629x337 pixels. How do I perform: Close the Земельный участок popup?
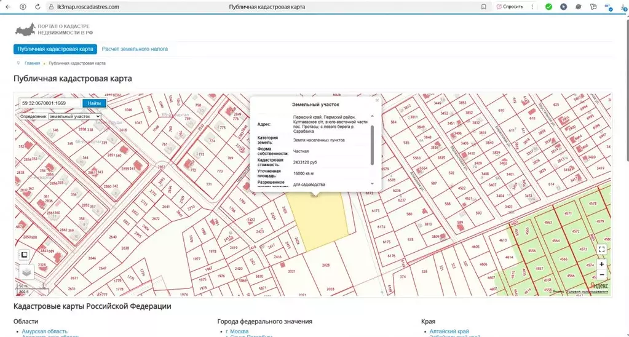pyautogui.click(x=377, y=101)
